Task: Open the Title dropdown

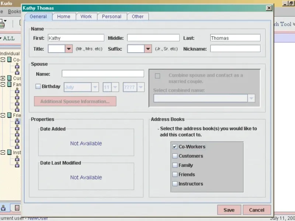Action: point(69,49)
